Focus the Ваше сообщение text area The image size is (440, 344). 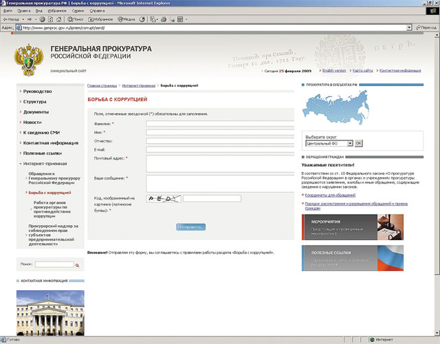tap(220, 184)
